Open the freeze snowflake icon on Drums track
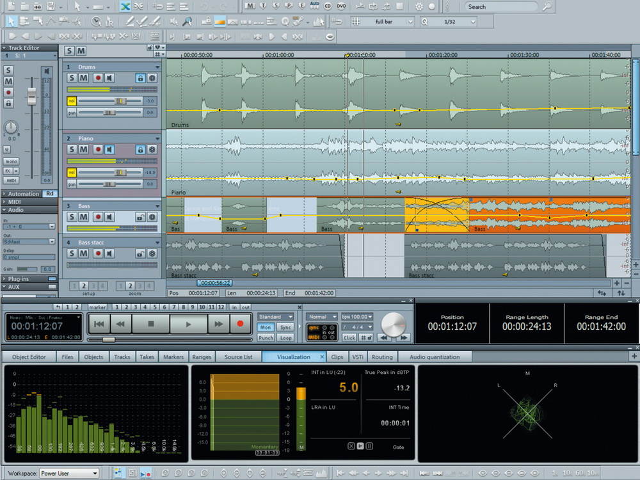 point(152,77)
